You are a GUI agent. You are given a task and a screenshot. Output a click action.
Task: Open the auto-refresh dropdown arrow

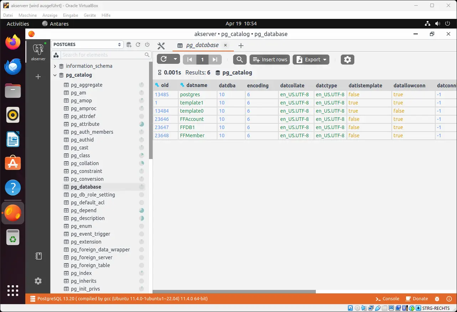pos(175,60)
